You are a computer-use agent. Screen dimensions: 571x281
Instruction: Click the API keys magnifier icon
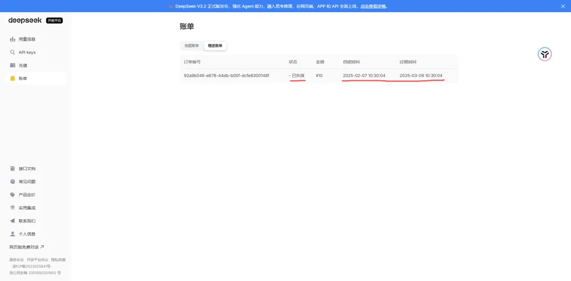click(12, 52)
